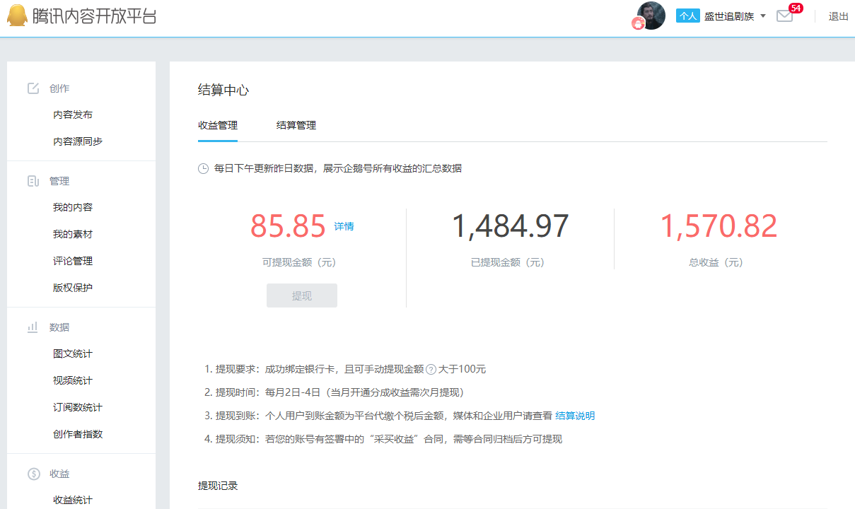Select the 数据 bar chart icon
Screen dimensions: 855x509
[33, 327]
